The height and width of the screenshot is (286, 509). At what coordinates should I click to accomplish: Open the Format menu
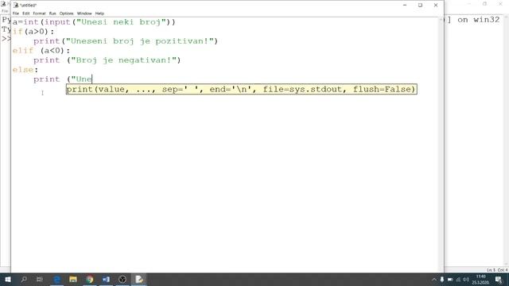coord(39,14)
